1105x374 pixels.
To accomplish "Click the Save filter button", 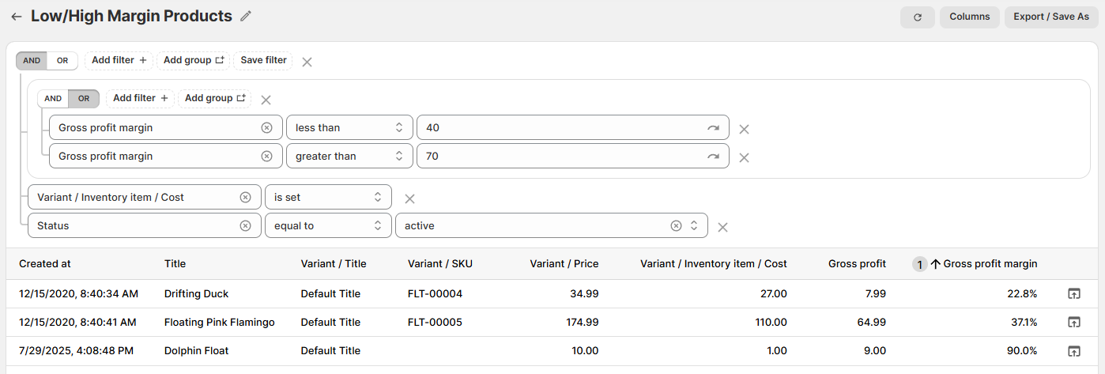I will 263,61.
